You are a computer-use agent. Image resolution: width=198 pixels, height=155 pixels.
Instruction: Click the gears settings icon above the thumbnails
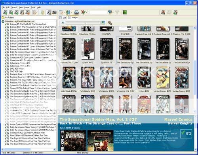(110, 23)
